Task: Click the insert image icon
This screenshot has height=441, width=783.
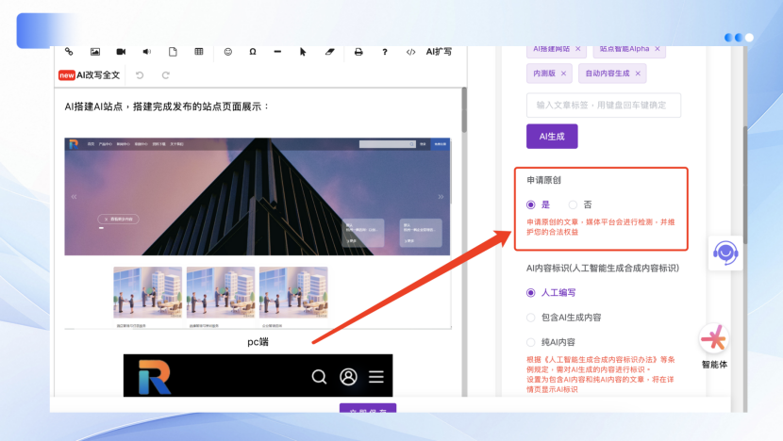Action: [x=95, y=52]
